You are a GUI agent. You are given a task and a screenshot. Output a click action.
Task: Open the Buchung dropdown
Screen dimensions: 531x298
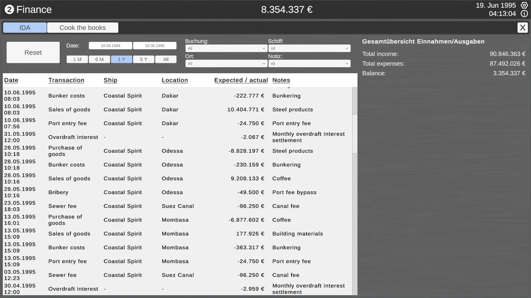(x=226, y=49)
